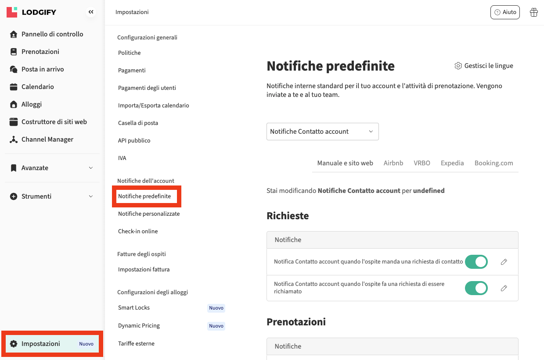The width and height of the screenshot is (544, 360).
Task: Open Notifiche personalizzate settings item
Action: point(149,214)
